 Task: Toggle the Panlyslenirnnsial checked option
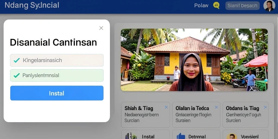[57, 75]
